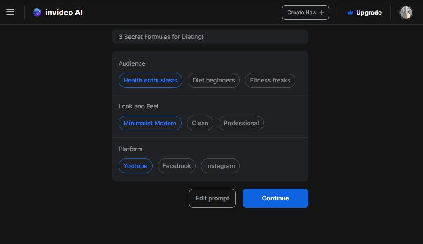Select Youtube as the platform
The height and width of the screenshot is (244, 423).
(x=135, y=166)
